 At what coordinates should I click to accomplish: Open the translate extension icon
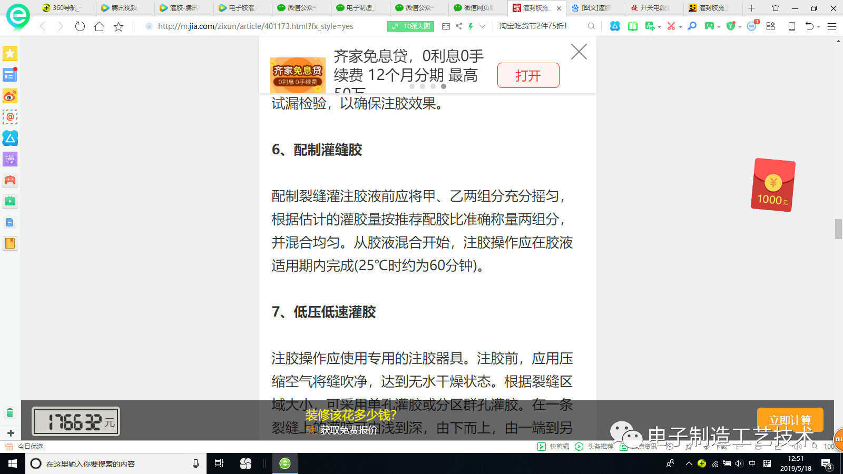point(650,26)
